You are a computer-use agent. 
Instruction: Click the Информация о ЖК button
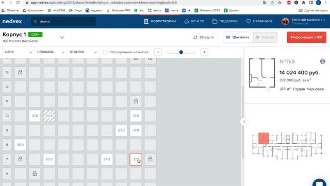pos(306,37)
